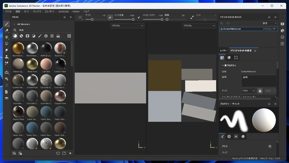Open stencil properties tab icon
This screenshot has height=163, width=289.
click(236, 136)
